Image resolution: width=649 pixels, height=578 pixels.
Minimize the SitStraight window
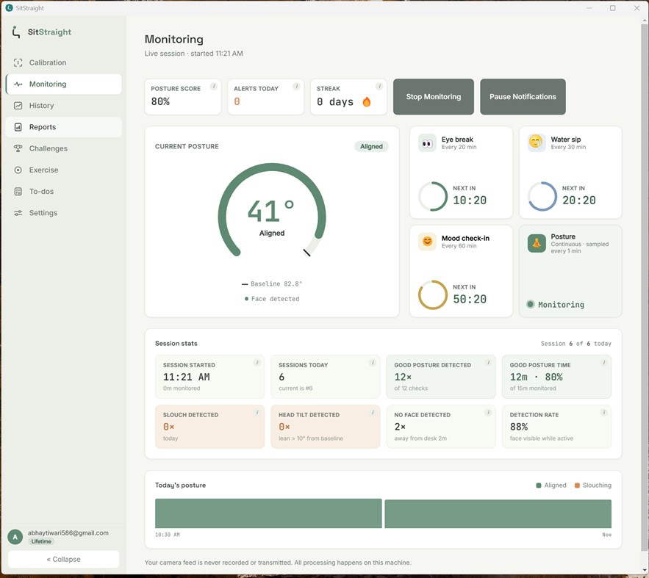589,8
